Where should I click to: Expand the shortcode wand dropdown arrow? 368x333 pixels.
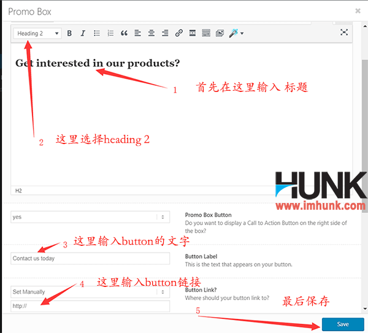point(242,33)
